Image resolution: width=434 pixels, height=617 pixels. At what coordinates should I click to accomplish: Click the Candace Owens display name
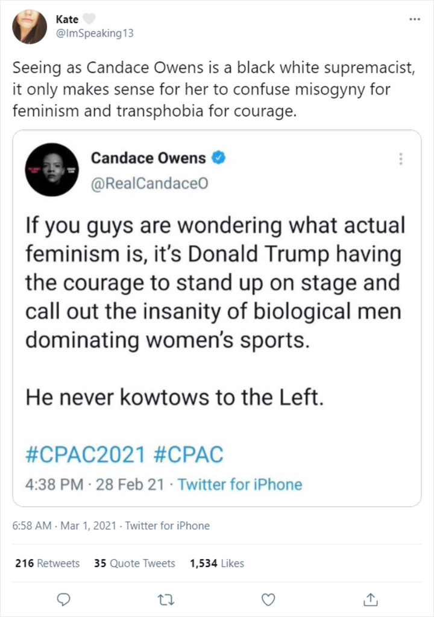click(148, 158)
